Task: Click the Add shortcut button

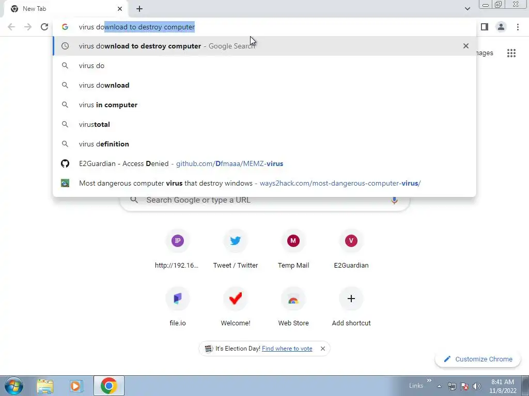Action: [351, 307]
